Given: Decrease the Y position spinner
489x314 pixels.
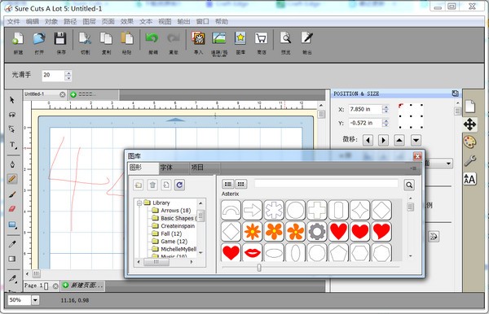Looking at the screenshot, I should pos(385,125).
